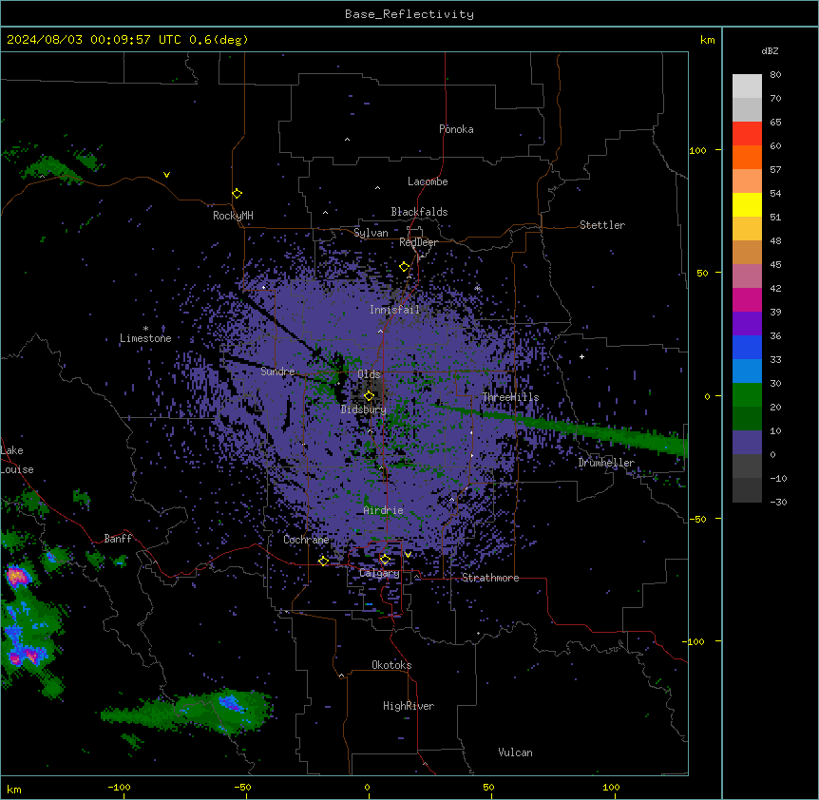Select the dark orange 57–60 dBZ swatch
The height and width of the screenshot is (800, 819).
pyautogui.click(x=747, y=157)
